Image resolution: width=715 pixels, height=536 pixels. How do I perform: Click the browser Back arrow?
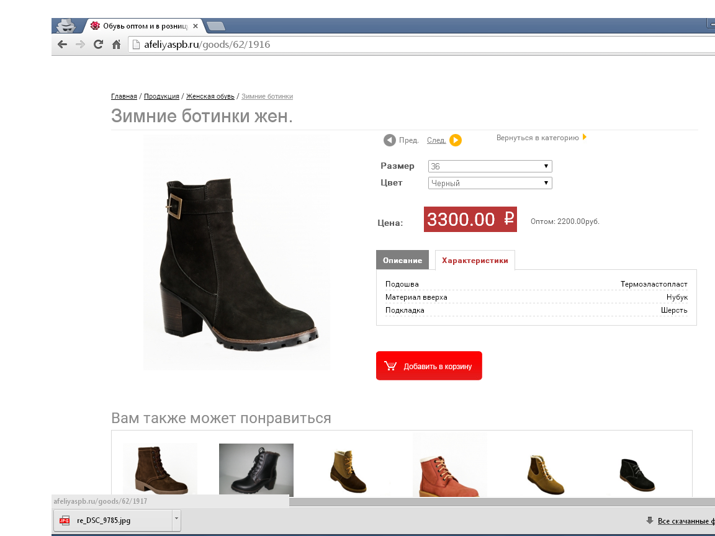click(63, 44)
